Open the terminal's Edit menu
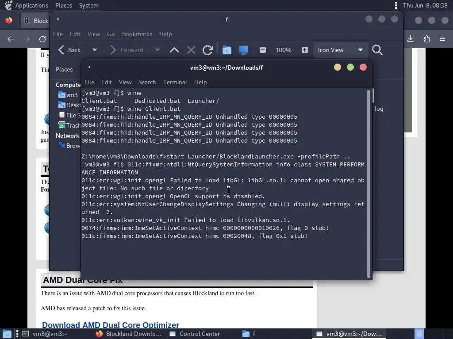This screenshot has width=453, height=339. (x=106, y=82)
